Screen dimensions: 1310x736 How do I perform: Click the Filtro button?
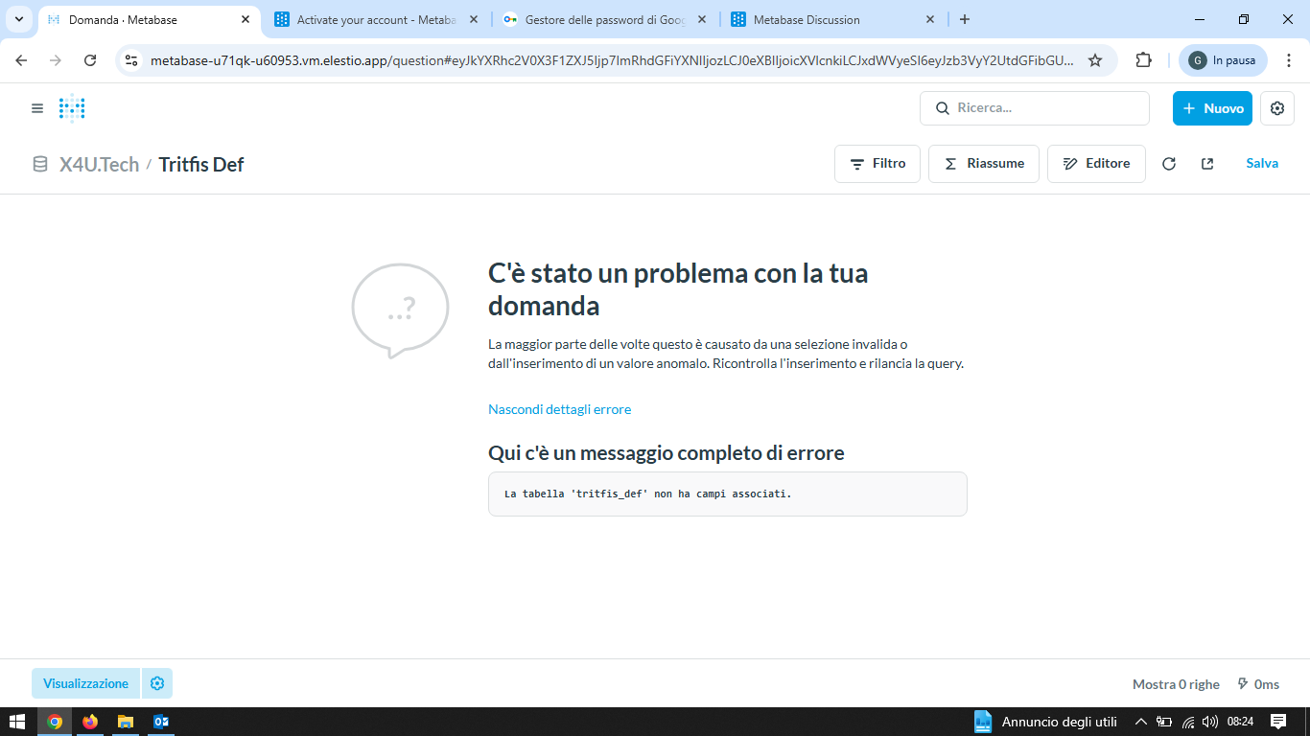(877, 164)
